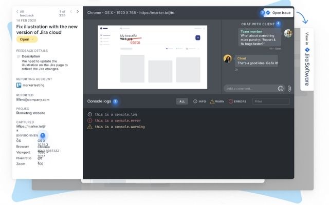Filter console logs by ERRORS
The width and height of the screenshot is (329, 205).
tap(237, 101)
